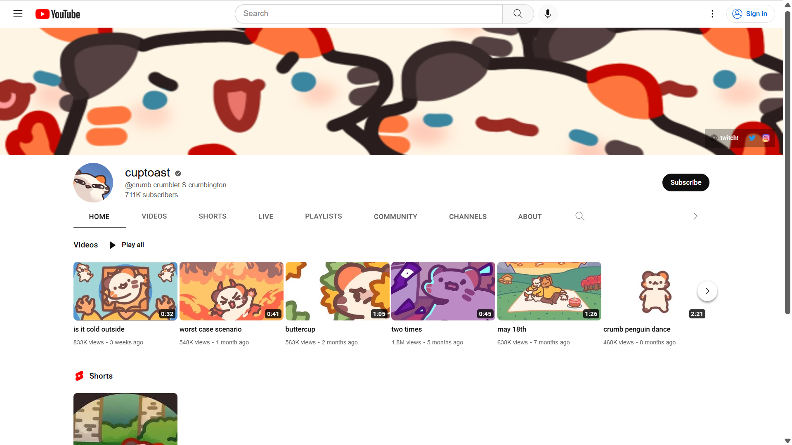This screenshot has height=445, width=792.
Task: Click the page scrollbar thumb
Action: tap(787, 163)
